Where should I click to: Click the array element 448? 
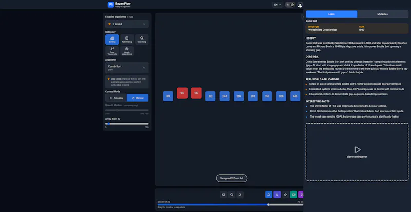pyautogui.click(x=295, y=96)
